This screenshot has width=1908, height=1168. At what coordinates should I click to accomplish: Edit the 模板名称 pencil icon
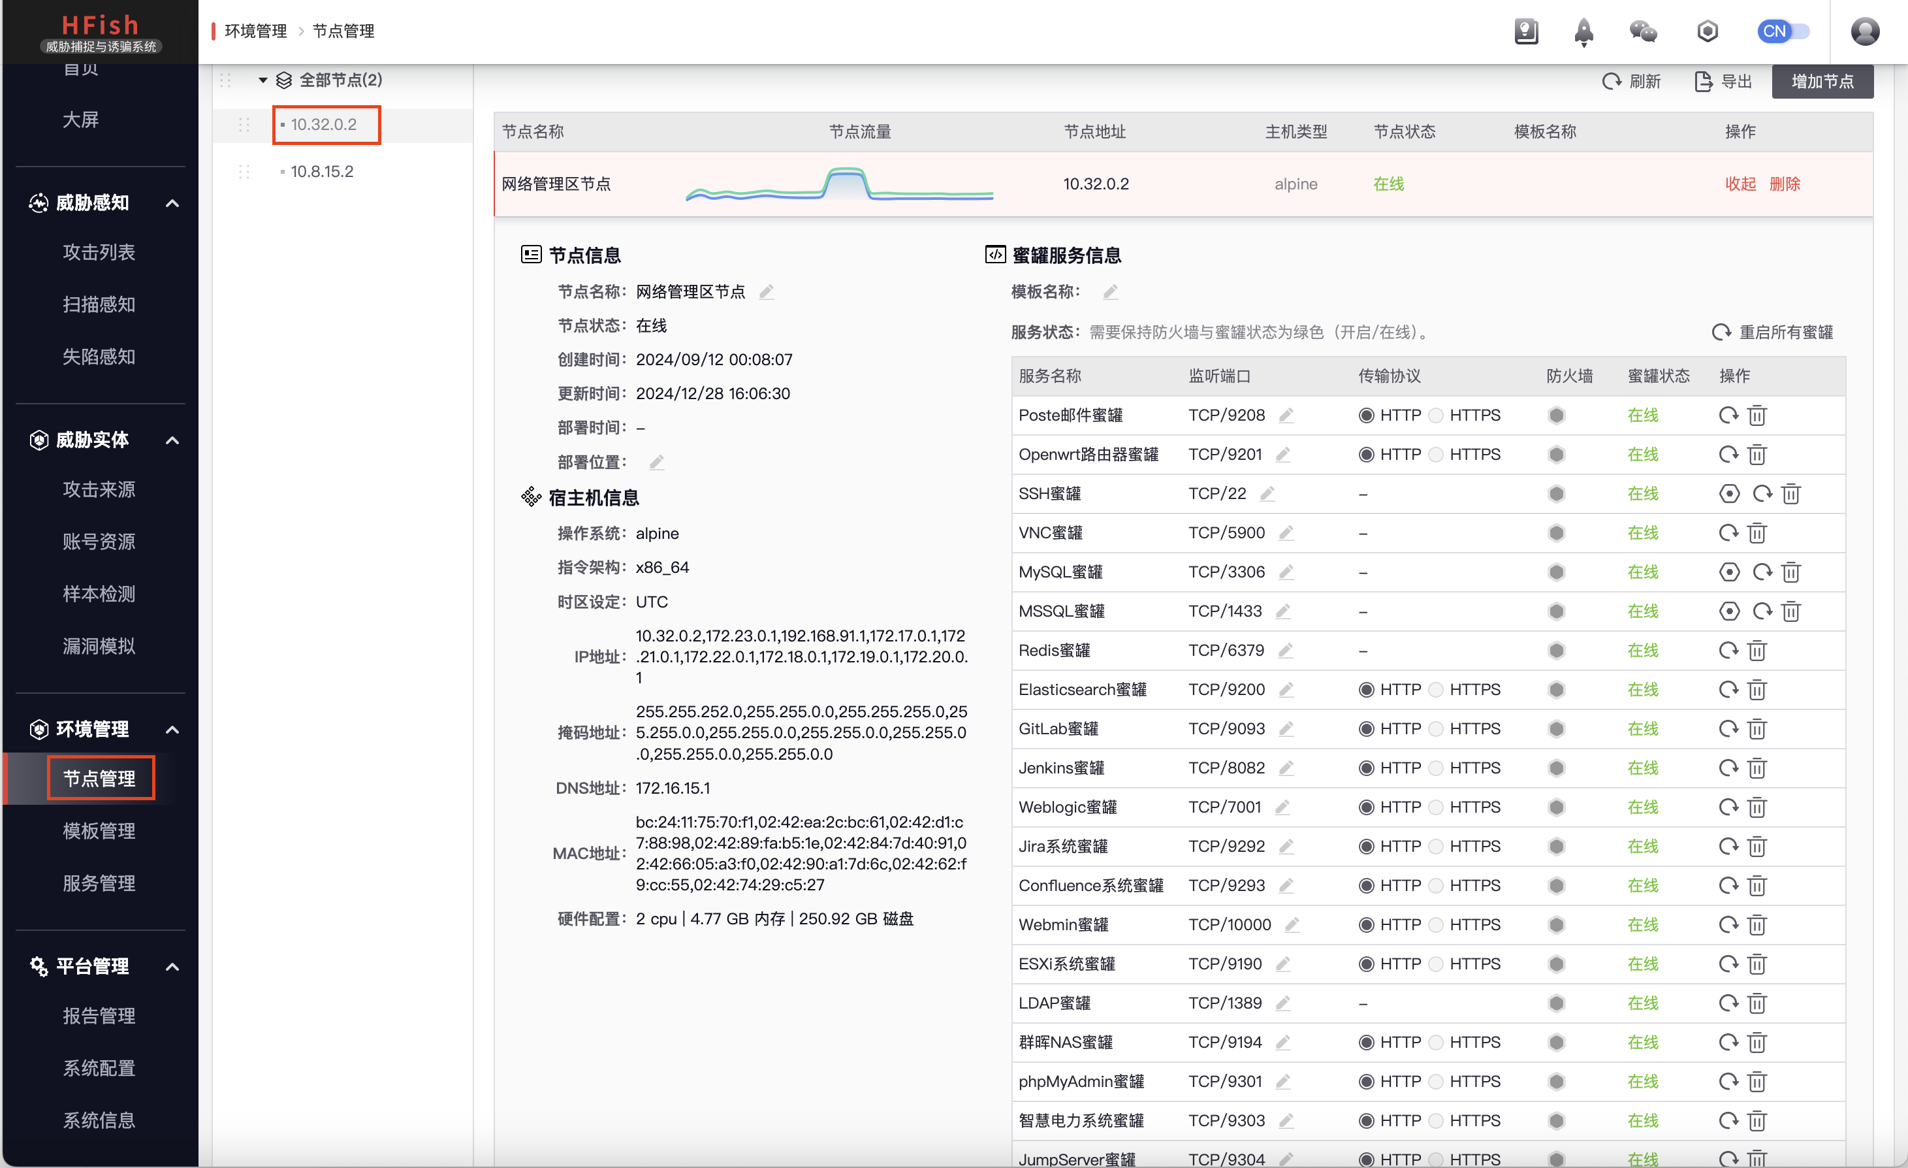click(1111, 292)
